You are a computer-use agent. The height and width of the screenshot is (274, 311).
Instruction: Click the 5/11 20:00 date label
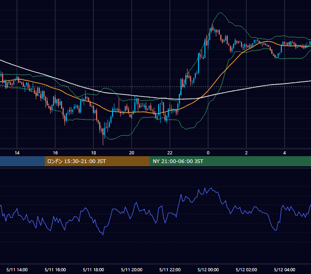pos(132,269)
